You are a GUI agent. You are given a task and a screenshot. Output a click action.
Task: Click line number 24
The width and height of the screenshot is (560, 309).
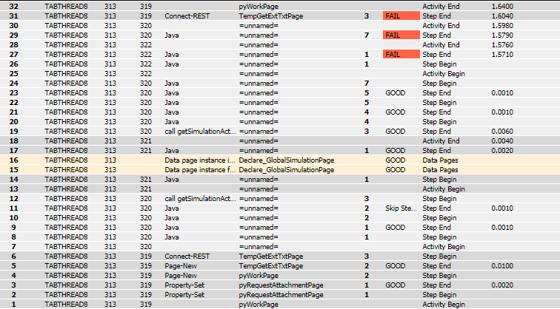[13, 84]
